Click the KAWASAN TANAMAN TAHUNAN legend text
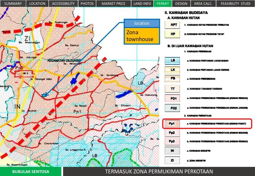This screenshot has width=255, height=176. click(x=206, y=89)
